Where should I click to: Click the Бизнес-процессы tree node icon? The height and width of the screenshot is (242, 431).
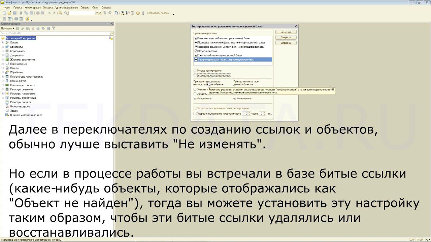pyautogui.click(x=7, y=106)
